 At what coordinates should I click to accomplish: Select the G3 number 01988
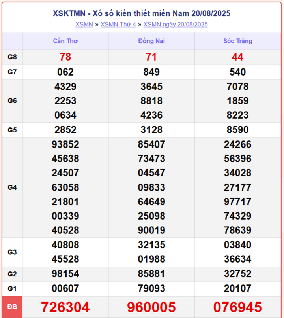(151, 259)
